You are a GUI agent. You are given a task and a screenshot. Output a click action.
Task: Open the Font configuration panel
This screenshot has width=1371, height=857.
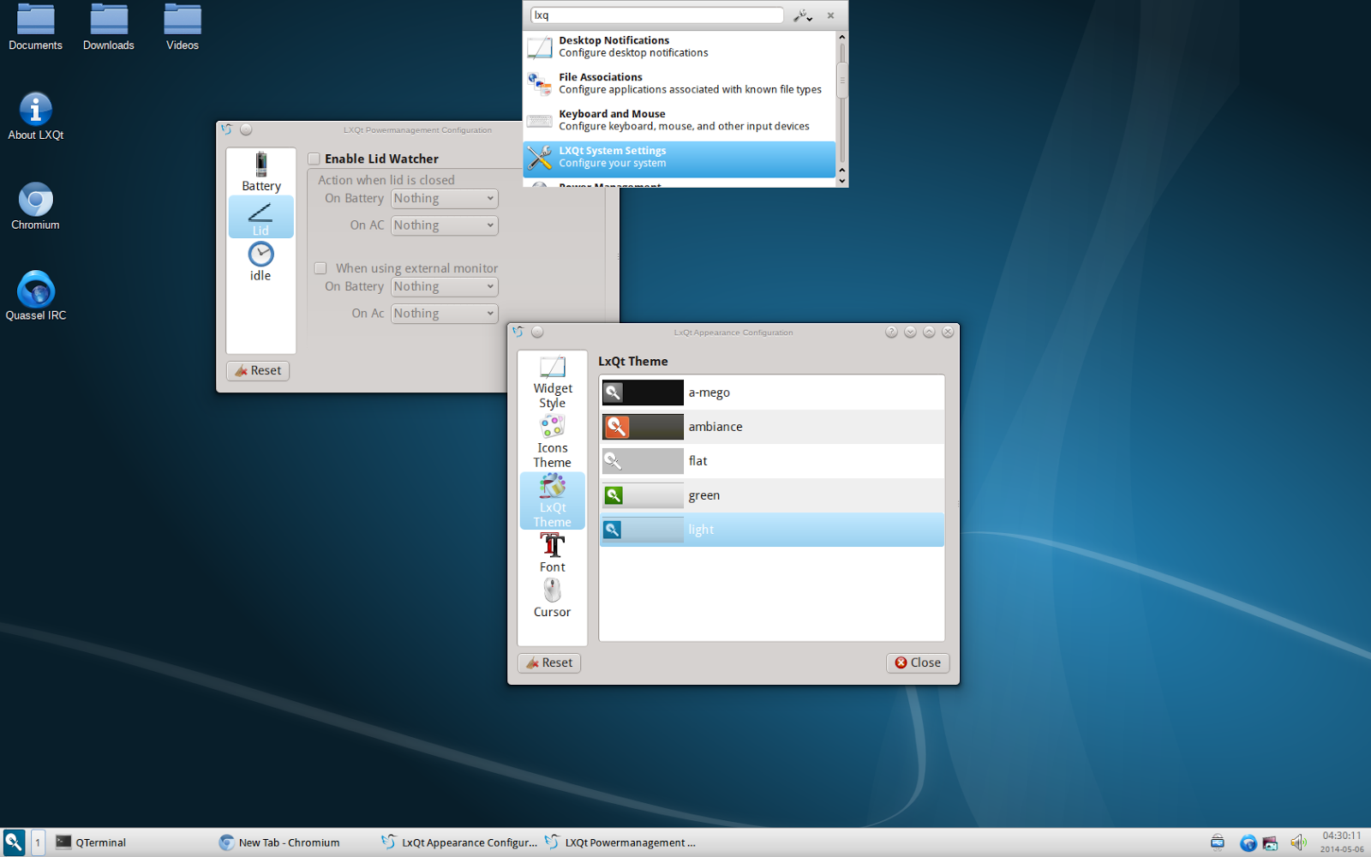551,550
